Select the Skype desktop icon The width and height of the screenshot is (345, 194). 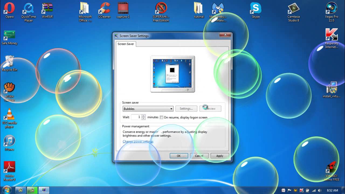pyautogui.click(x=256, y=10)
